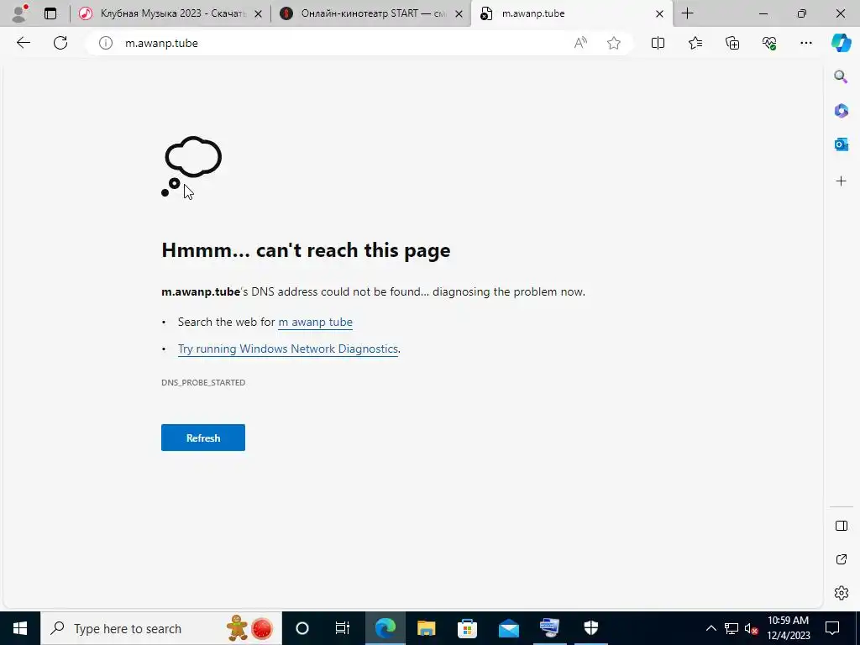Click the DNS_PROBE_STARTED error code text
The image size is (860, 645).
203,382
